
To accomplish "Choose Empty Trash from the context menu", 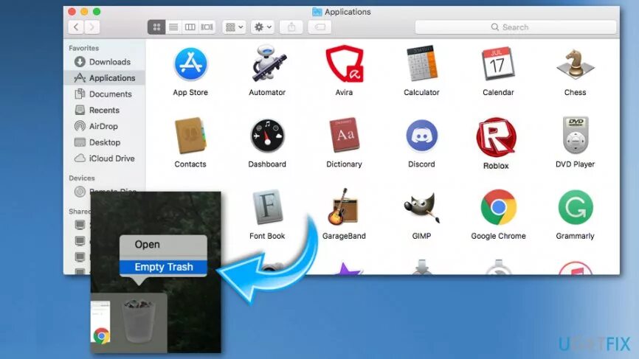I will 163,267.
